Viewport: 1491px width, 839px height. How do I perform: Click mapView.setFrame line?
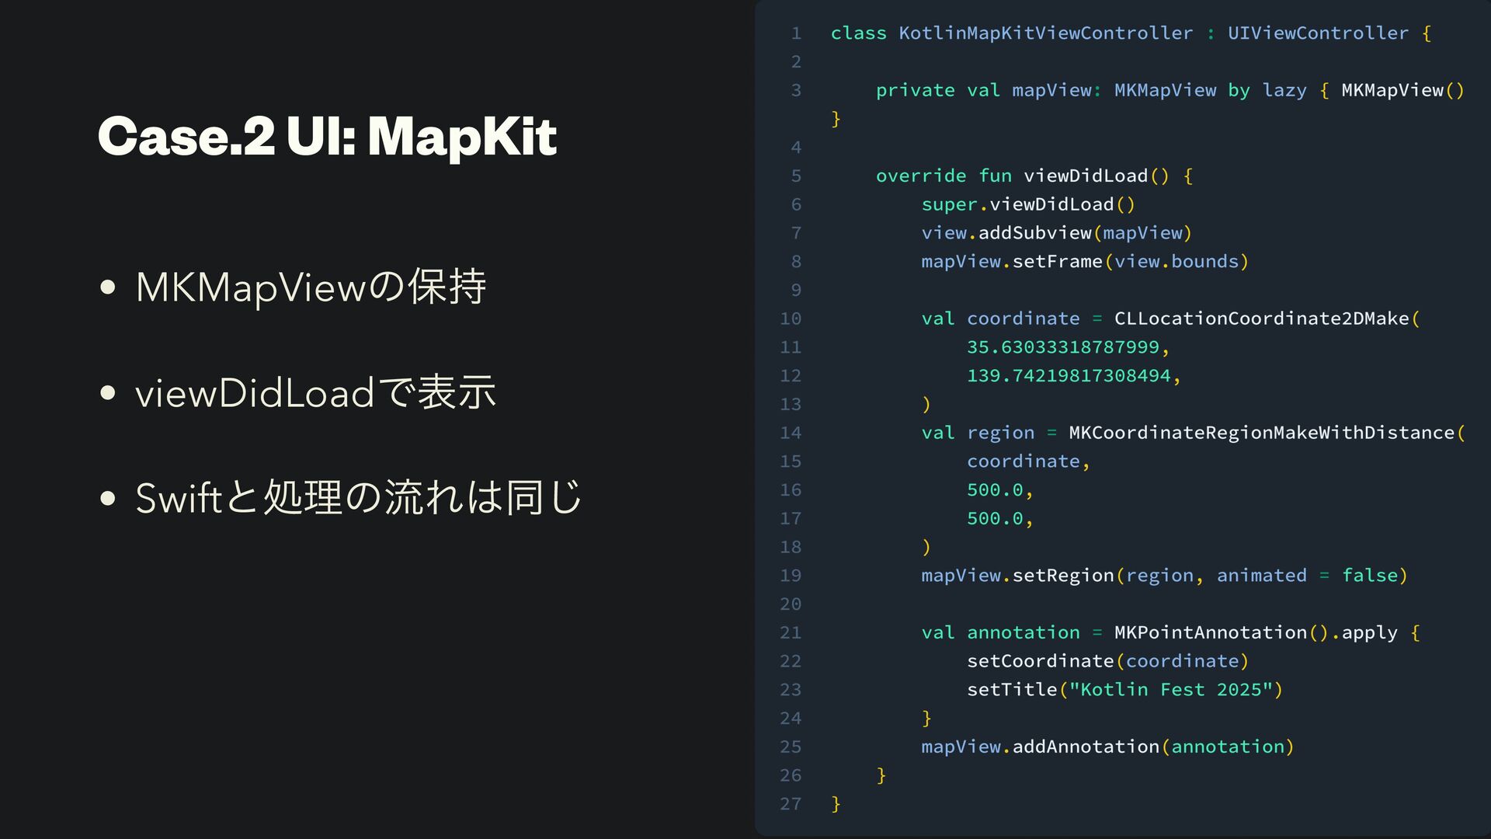click(1084, 262)
